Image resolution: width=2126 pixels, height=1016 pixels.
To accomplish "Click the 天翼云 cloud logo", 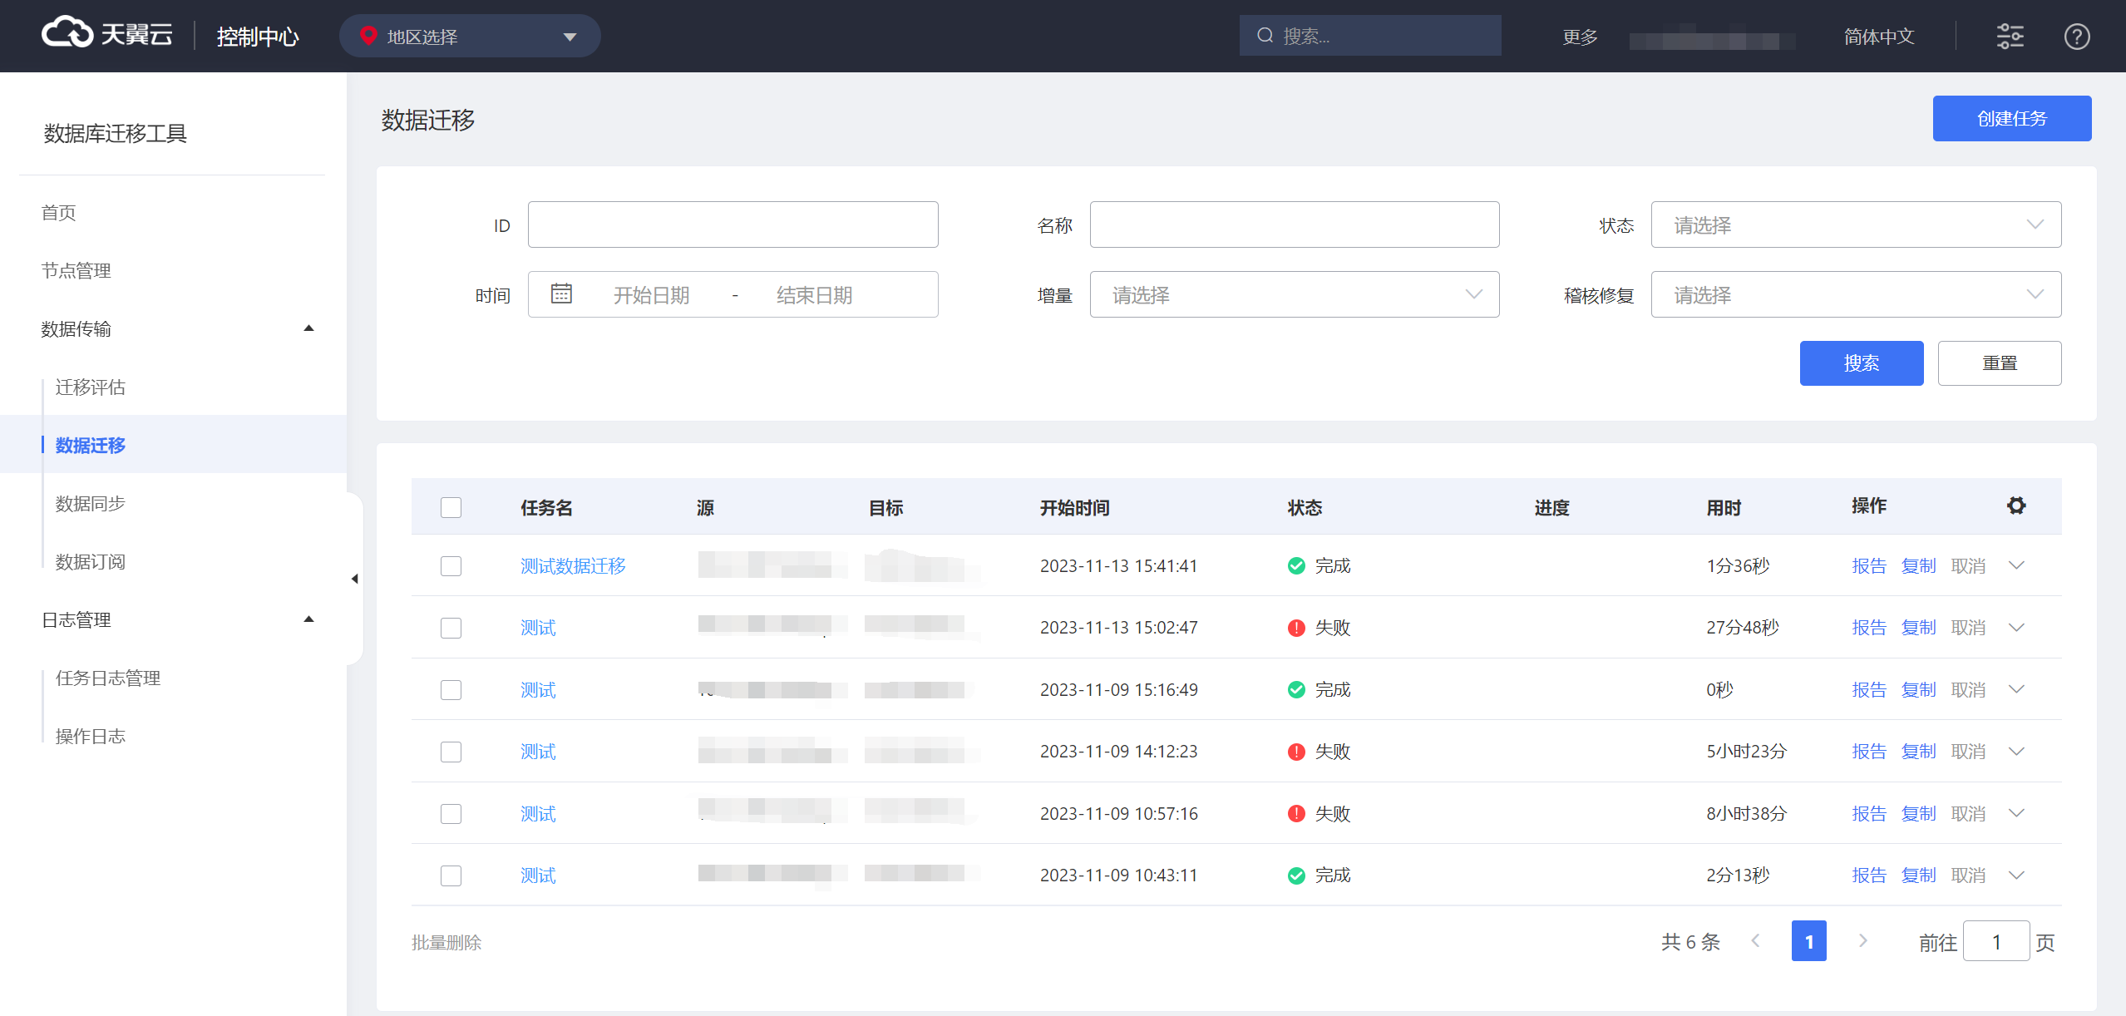I will (107, 34).
